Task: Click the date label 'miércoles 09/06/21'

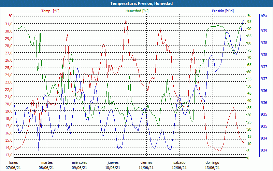Action: 80,165
